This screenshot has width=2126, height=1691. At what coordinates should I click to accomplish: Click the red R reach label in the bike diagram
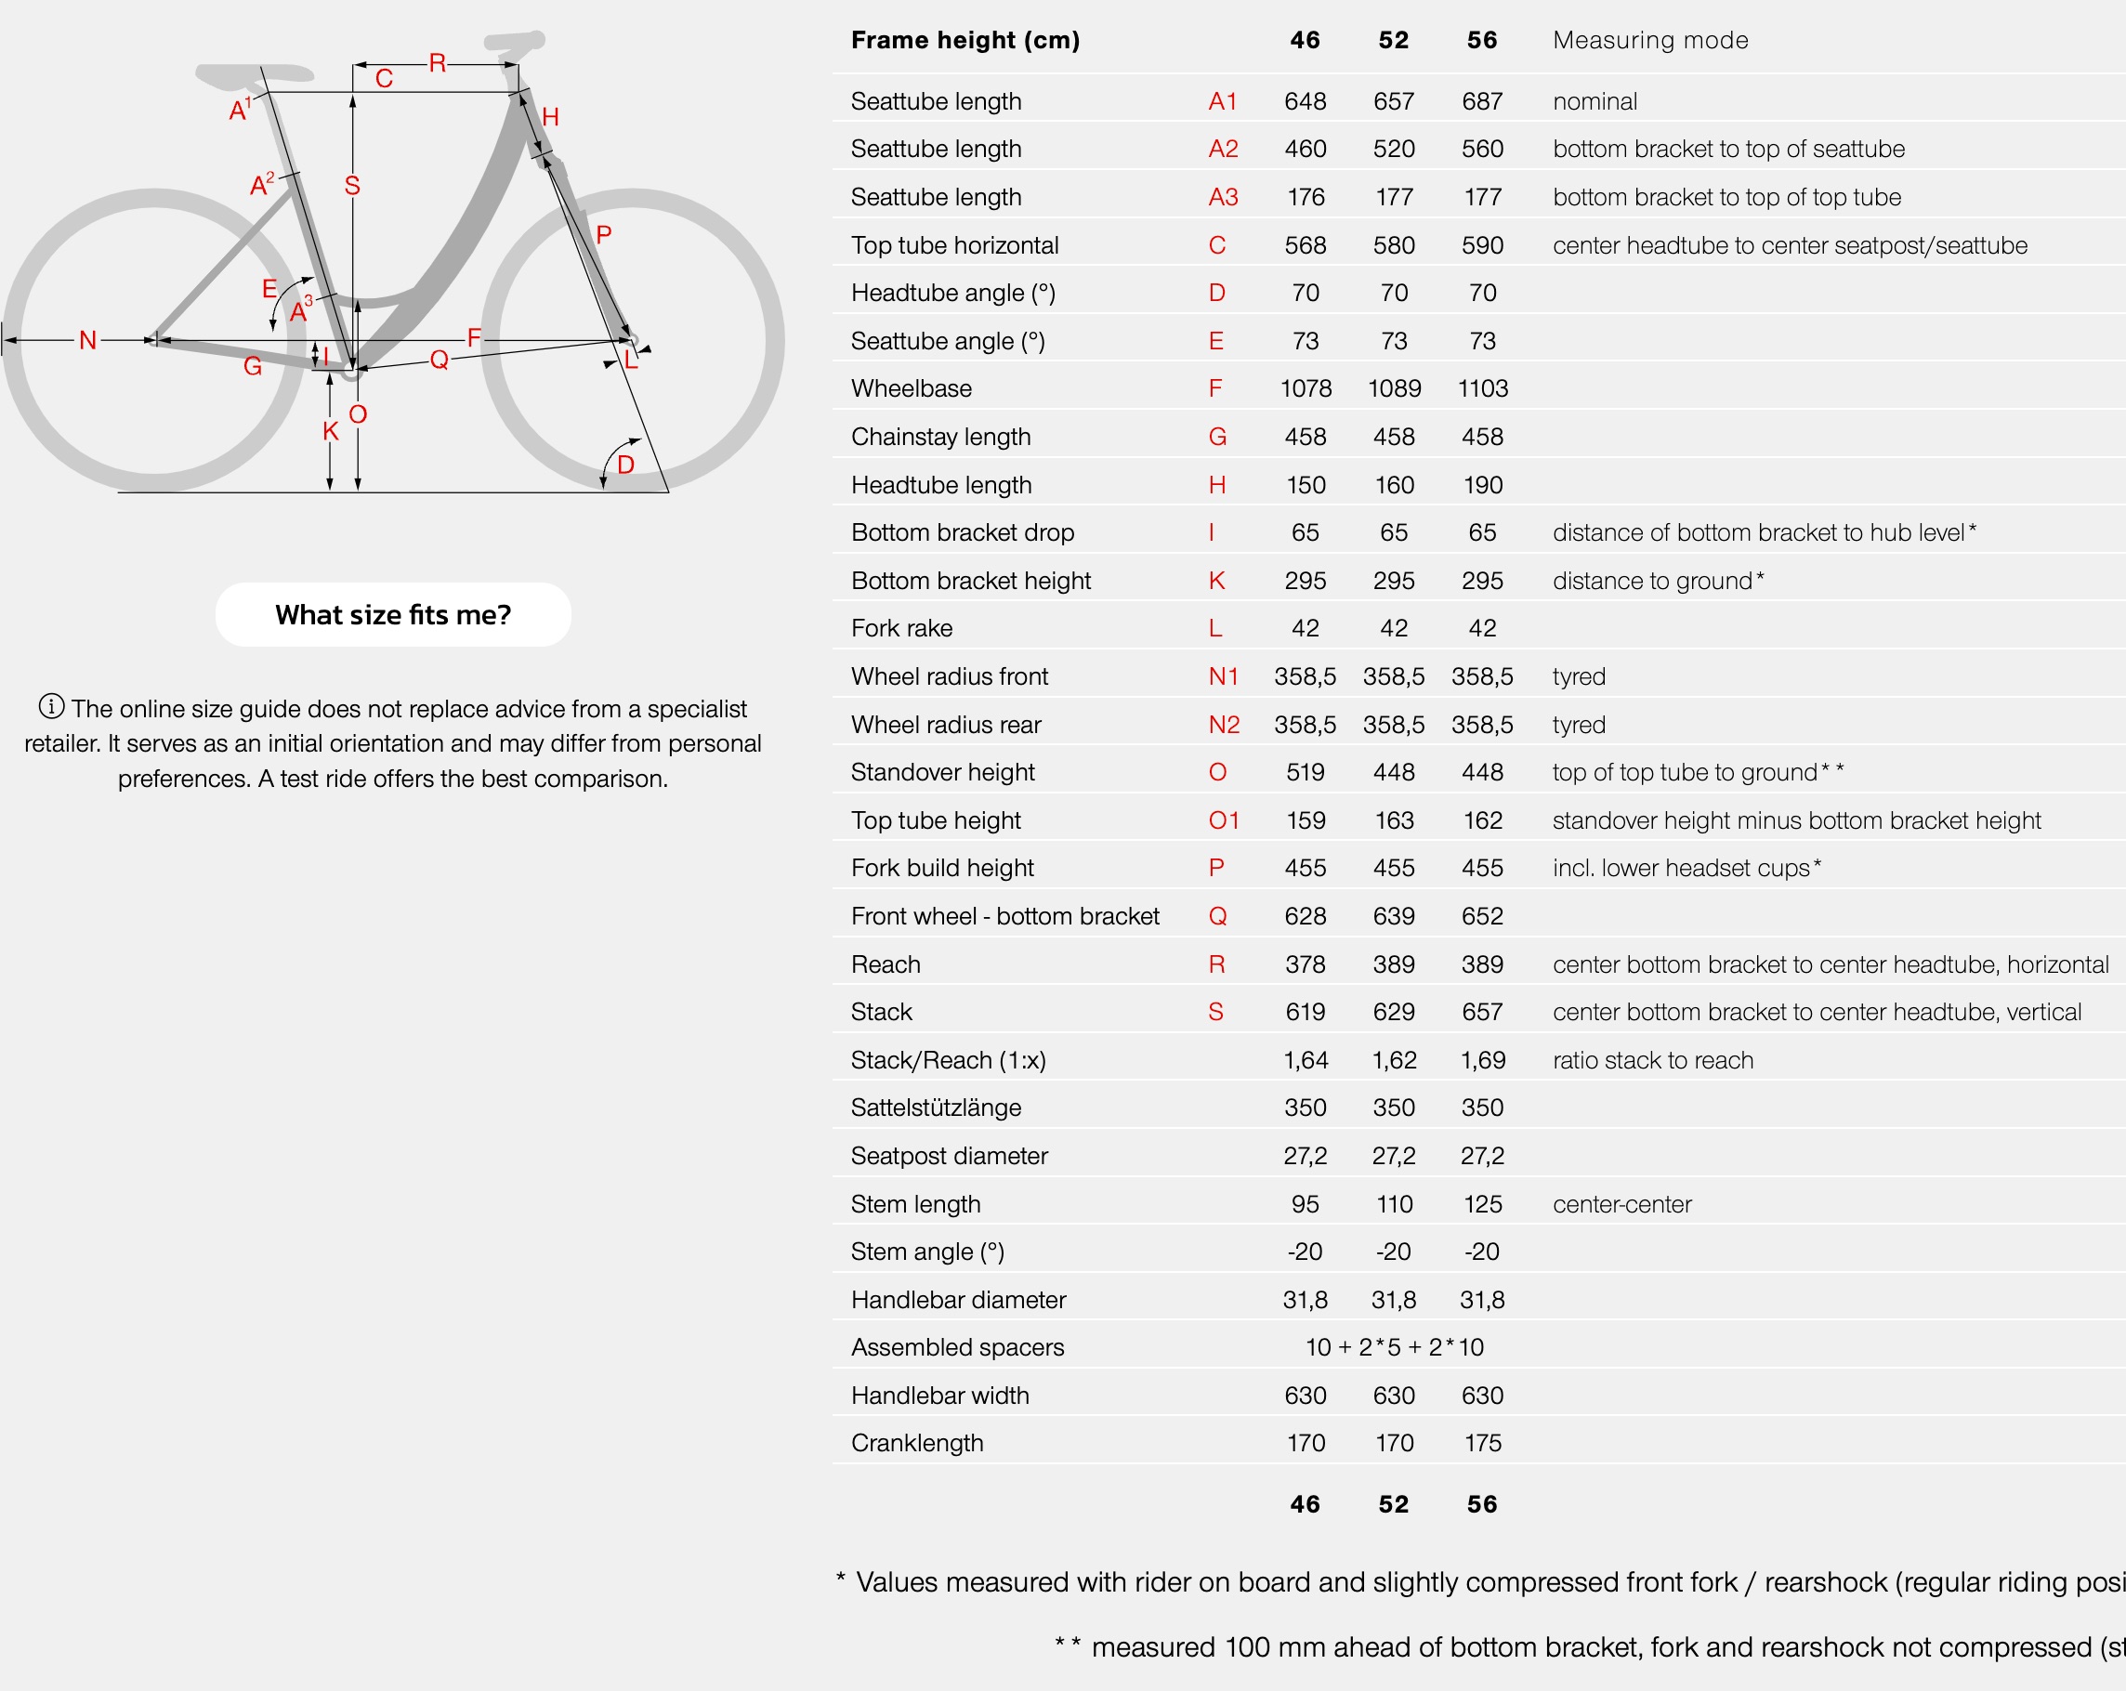(x=438, y=64)
